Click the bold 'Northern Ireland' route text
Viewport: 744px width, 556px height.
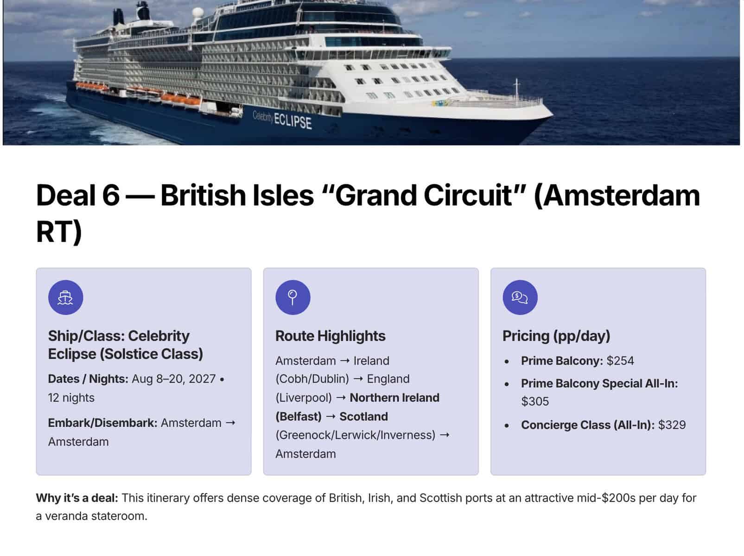point(394,398)
